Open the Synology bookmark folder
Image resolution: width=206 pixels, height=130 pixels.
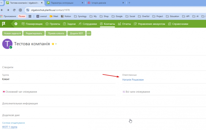[80, 16]
